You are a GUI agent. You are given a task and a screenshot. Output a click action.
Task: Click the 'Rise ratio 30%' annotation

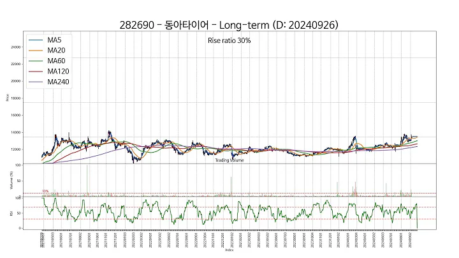coord(229,40)
